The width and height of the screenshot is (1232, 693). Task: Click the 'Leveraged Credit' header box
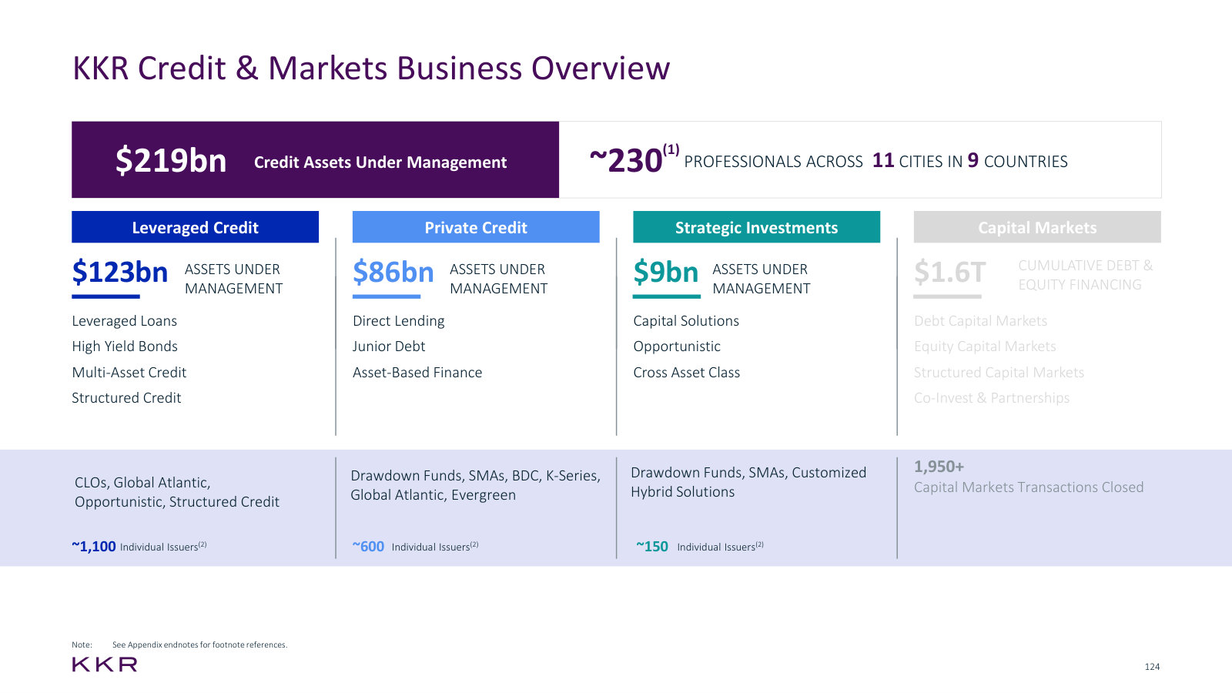[x=195, y=227]
